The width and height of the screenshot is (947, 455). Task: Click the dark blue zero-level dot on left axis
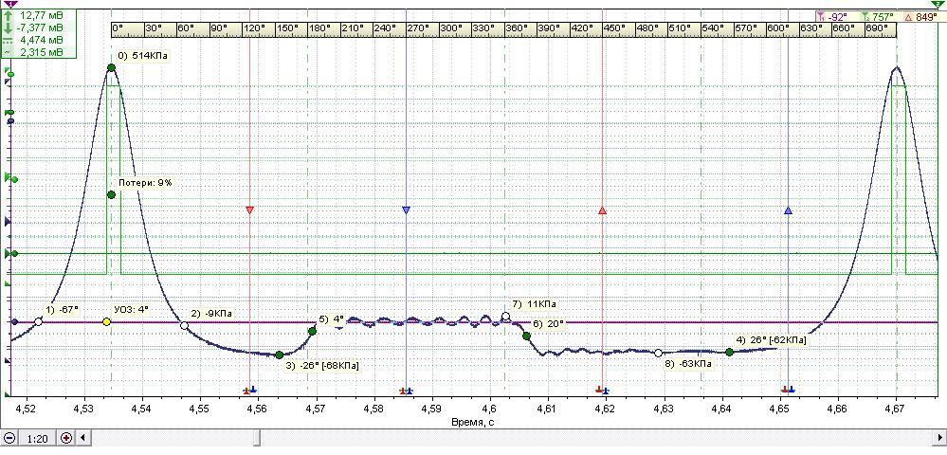click(14, 322)
